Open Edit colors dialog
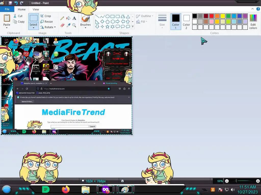The image size is (261, 195). (253, 22)
